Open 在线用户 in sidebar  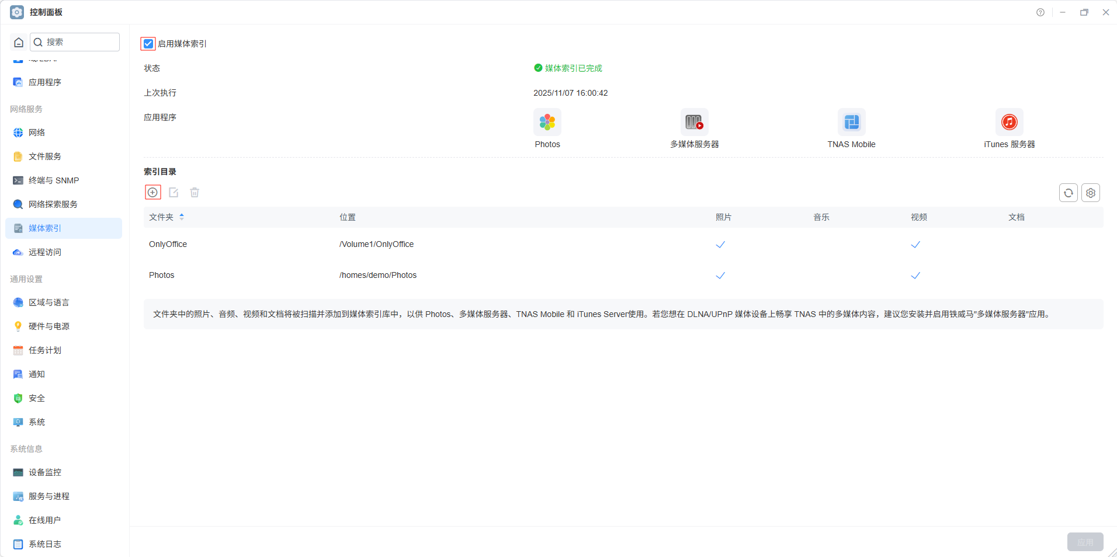pyautogui.click(x=64, y=520)
